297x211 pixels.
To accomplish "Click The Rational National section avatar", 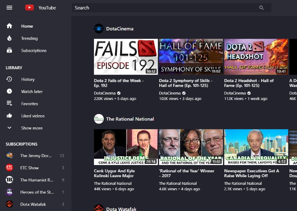I will pyautogui.click(x=99, y=119).
